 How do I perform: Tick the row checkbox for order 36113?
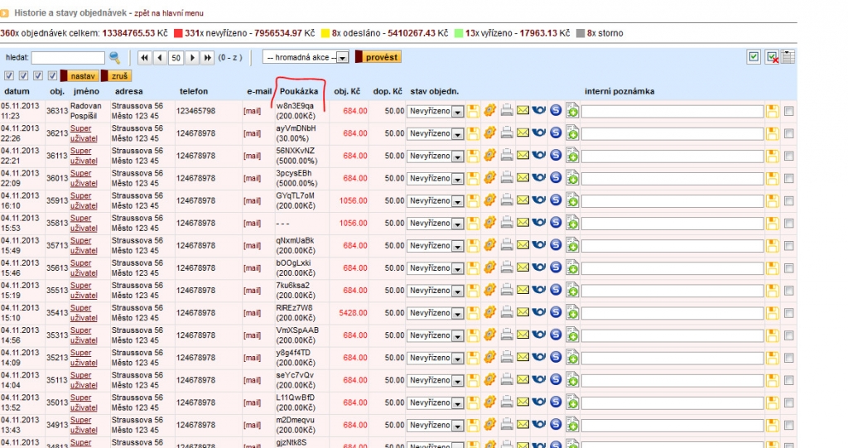pyautogui.click(x=789, y=156)
